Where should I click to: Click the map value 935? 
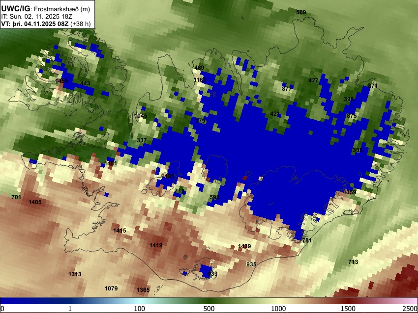pyautogui.click(x=251, y=264)
